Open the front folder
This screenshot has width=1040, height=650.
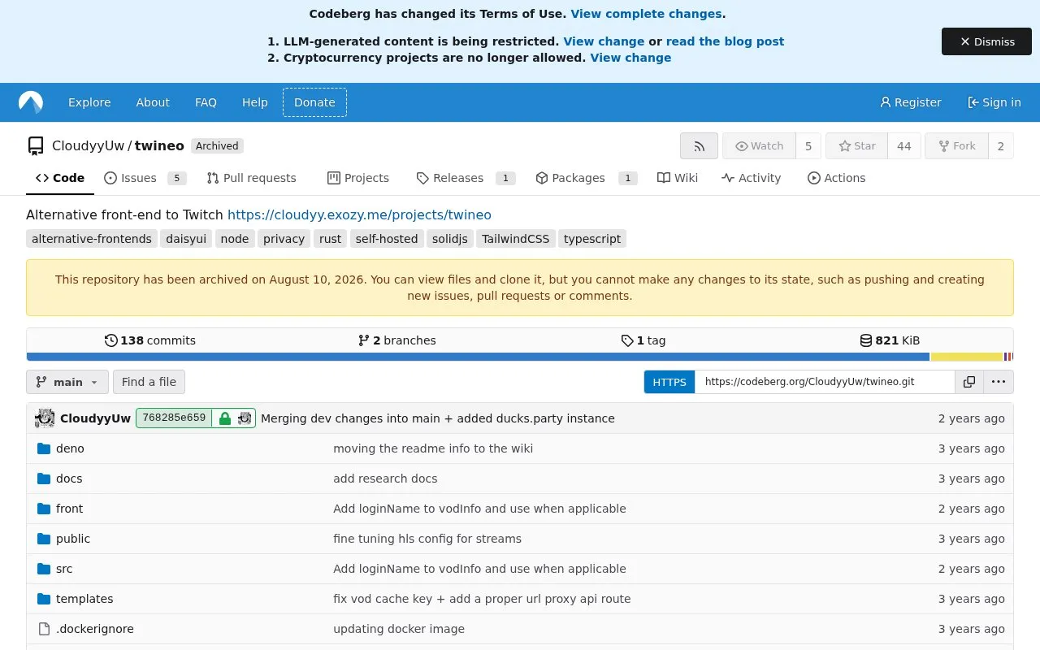(x=69, y=509)
